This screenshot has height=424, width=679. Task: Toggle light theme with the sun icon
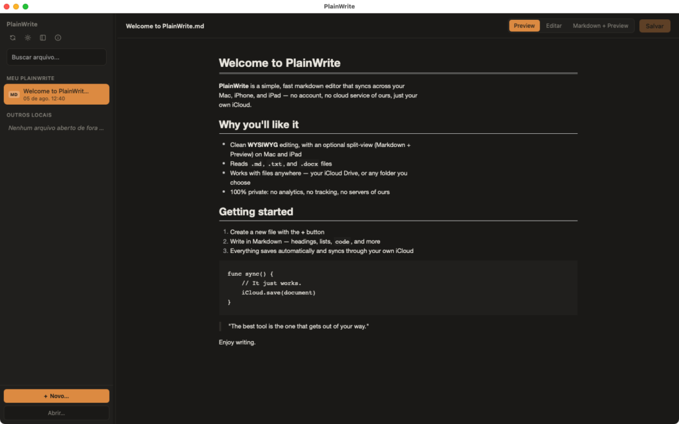tap(28, 38)
